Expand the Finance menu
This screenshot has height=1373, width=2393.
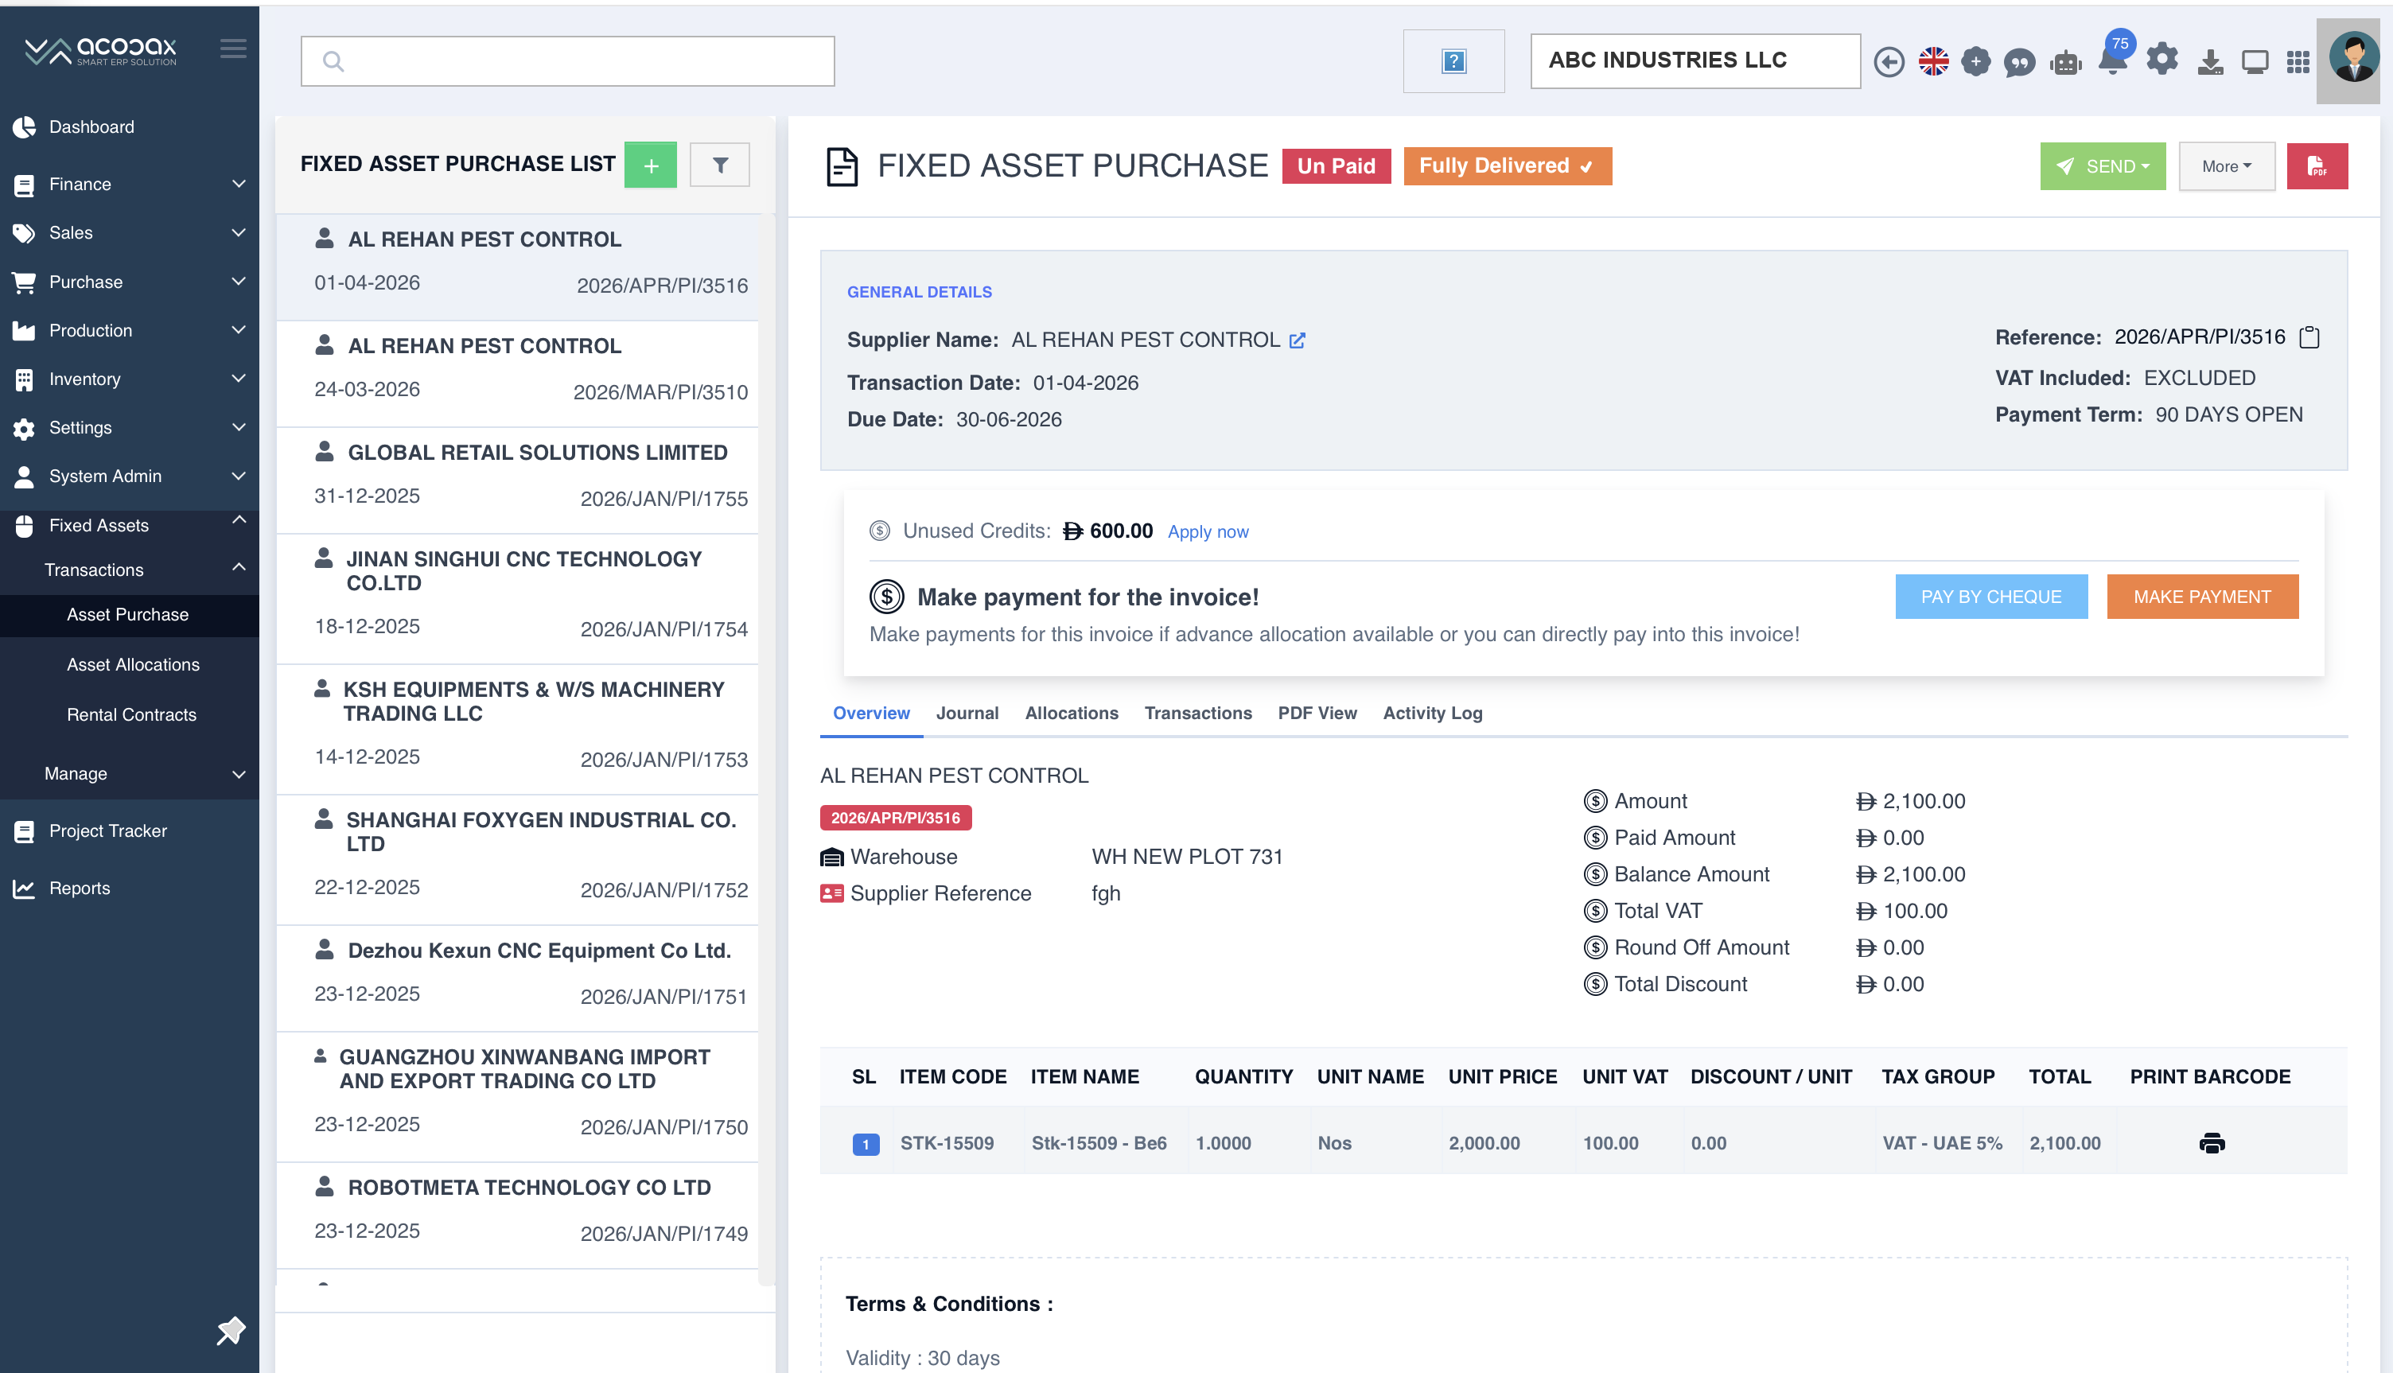point(129,185)
